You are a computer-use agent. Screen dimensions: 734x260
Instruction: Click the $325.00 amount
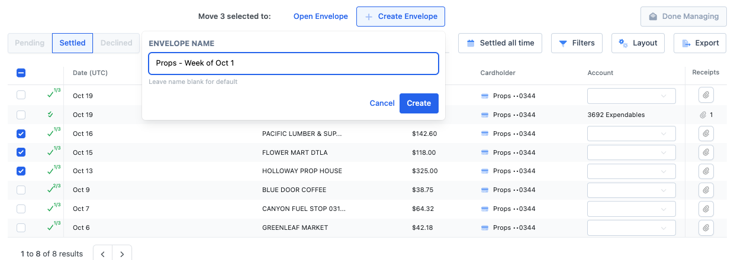425,171
